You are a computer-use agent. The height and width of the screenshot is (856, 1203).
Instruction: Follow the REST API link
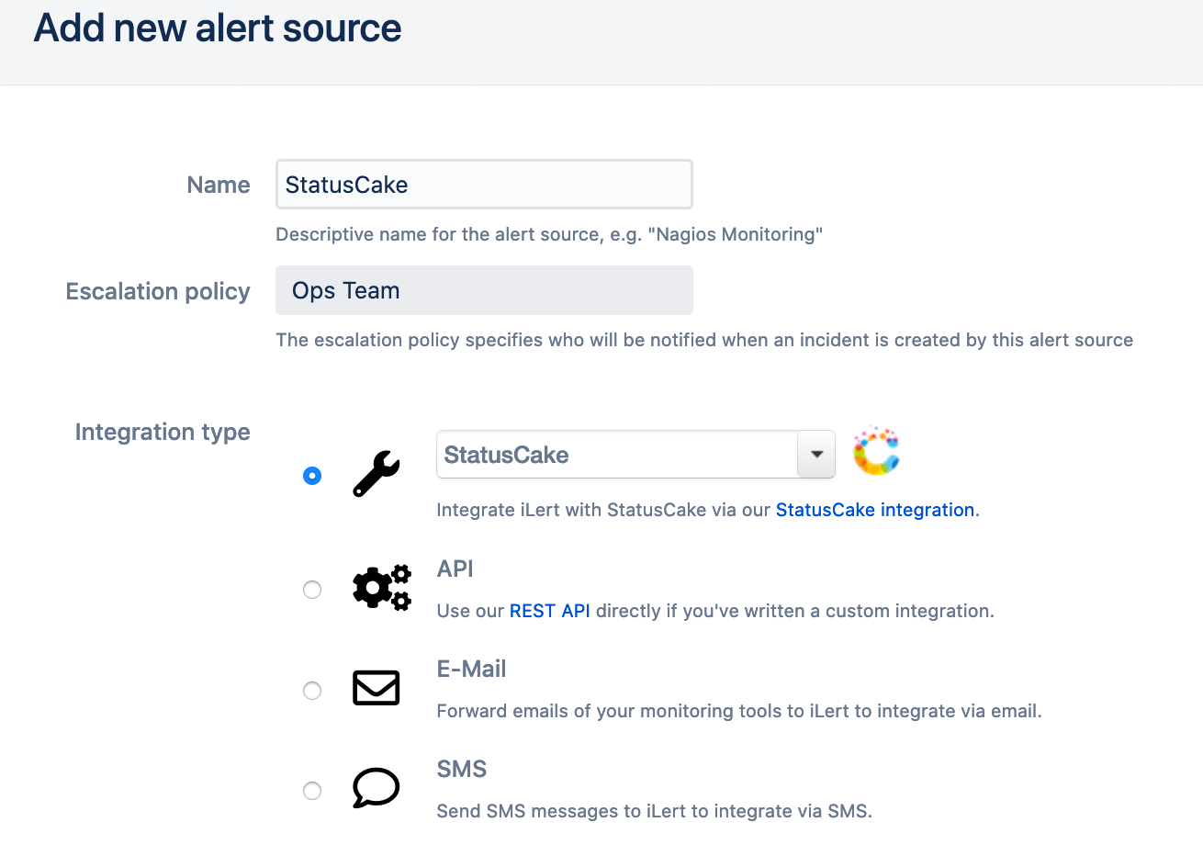(549, 612)
